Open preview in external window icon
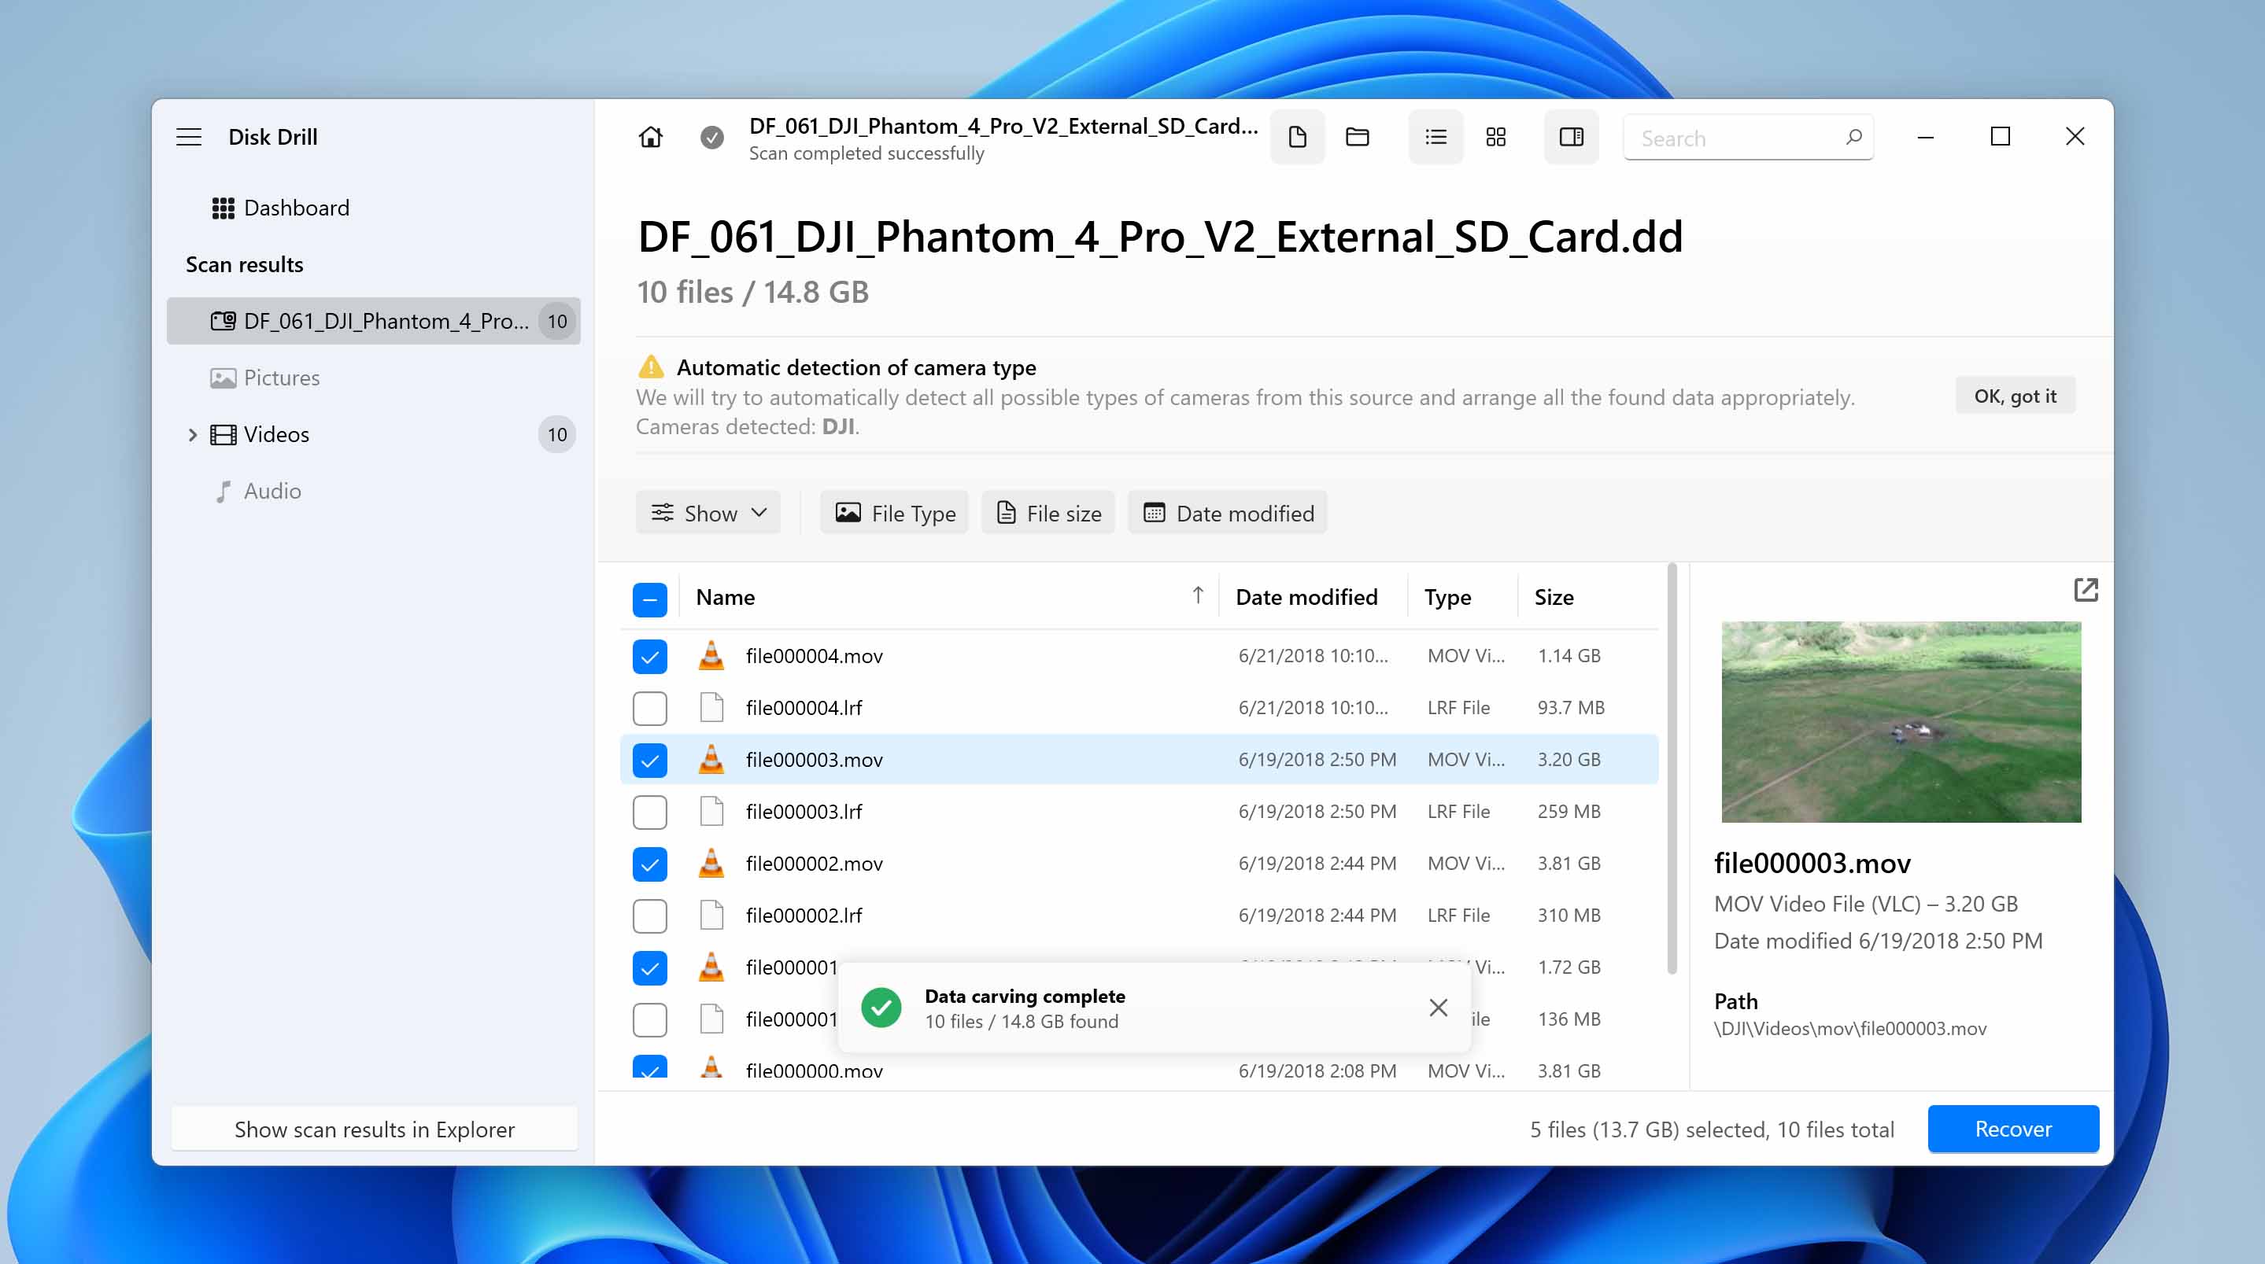Viewport: 2265px width, 1264px height. click(x=2085, y=590)
